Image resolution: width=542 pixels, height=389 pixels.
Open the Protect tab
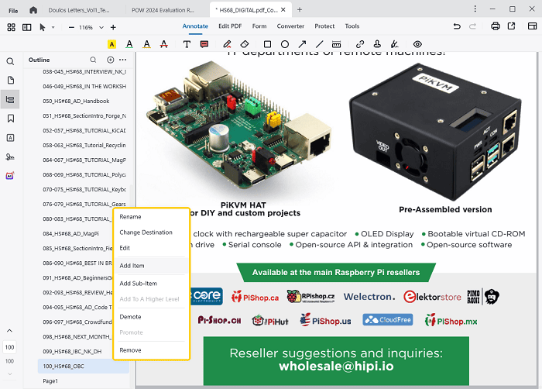(324, 26)
